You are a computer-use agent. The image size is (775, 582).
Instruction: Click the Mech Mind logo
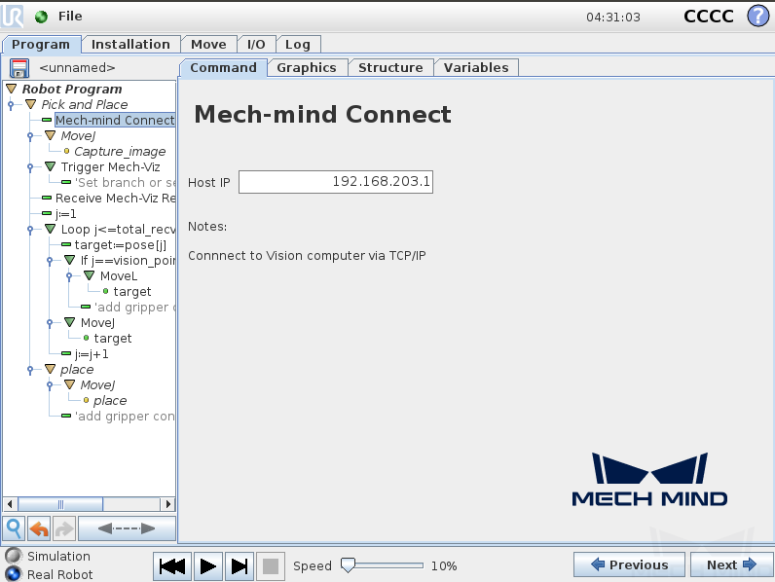pos(649,479)
